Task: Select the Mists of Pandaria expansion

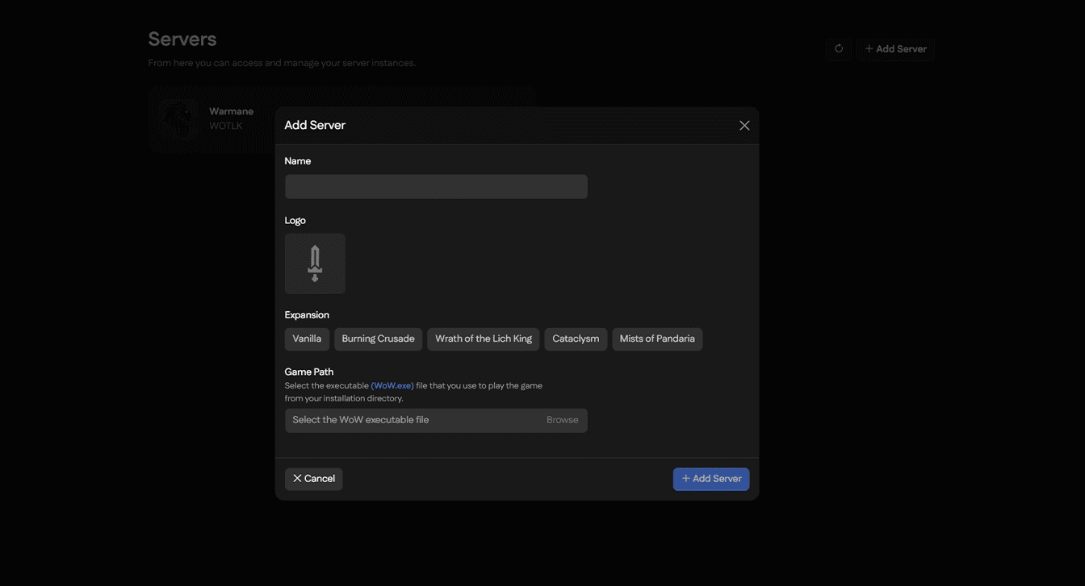Action: 656,339
